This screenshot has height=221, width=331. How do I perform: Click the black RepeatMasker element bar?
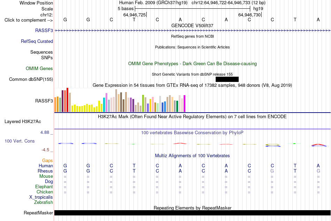[192, 213]
